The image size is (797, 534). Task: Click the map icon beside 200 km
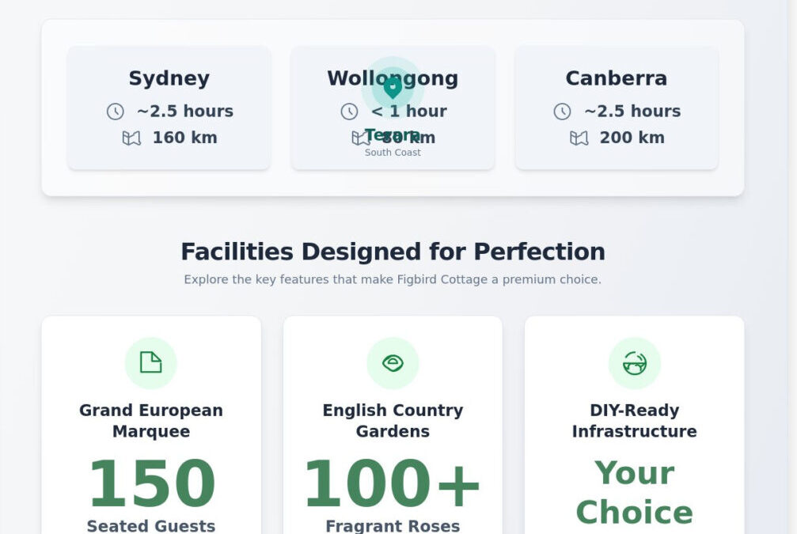point(579,138)
